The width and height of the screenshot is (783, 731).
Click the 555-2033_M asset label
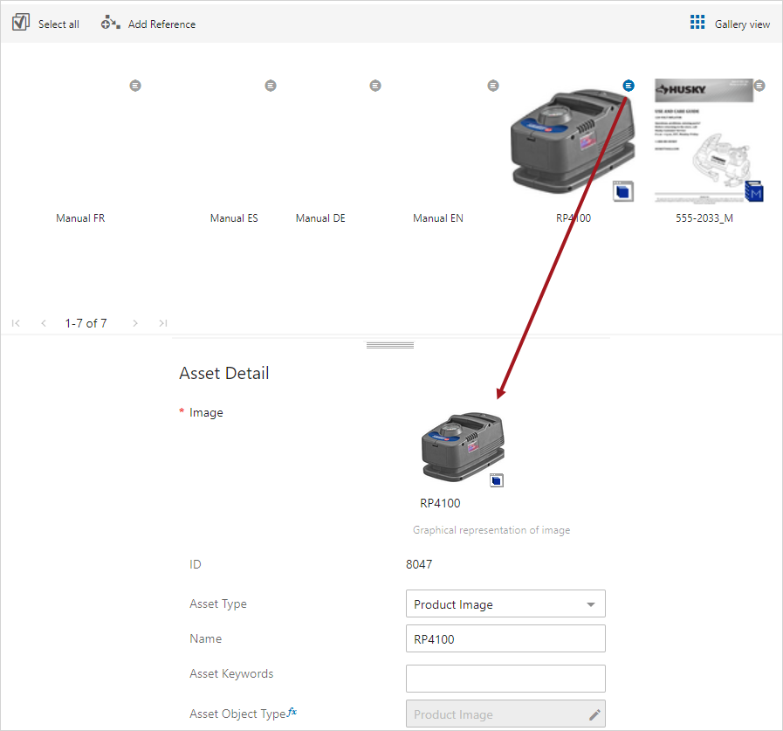point(704,218)
